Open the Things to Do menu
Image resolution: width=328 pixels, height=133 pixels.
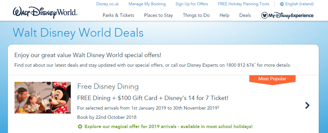[x=196, y=15]
